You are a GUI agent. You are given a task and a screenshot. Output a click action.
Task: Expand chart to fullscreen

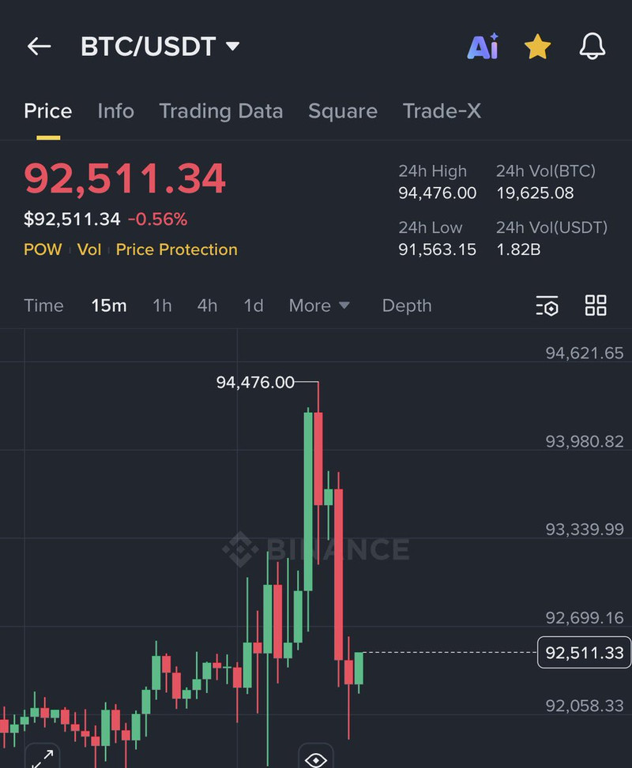point(42,758)
